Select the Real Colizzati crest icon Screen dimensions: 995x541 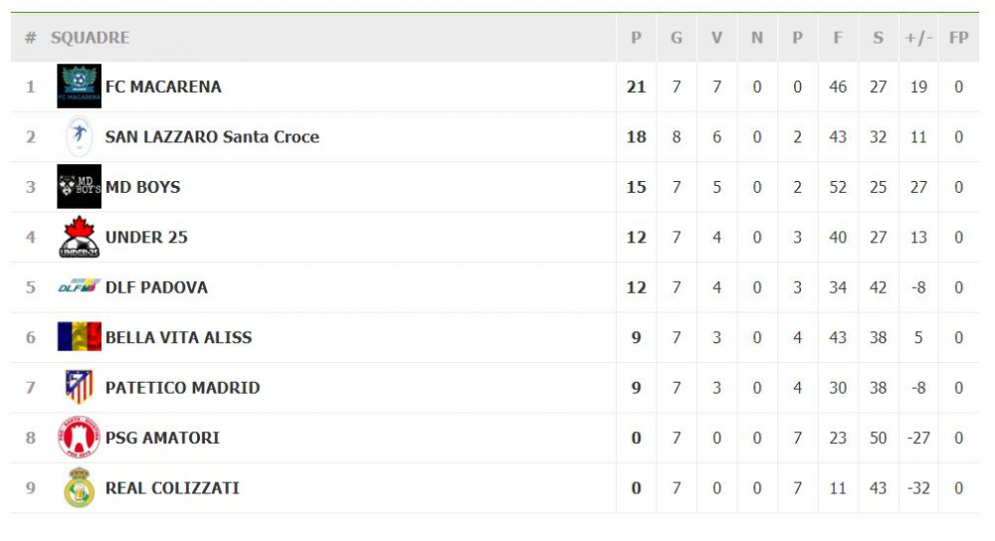(80, 487)
